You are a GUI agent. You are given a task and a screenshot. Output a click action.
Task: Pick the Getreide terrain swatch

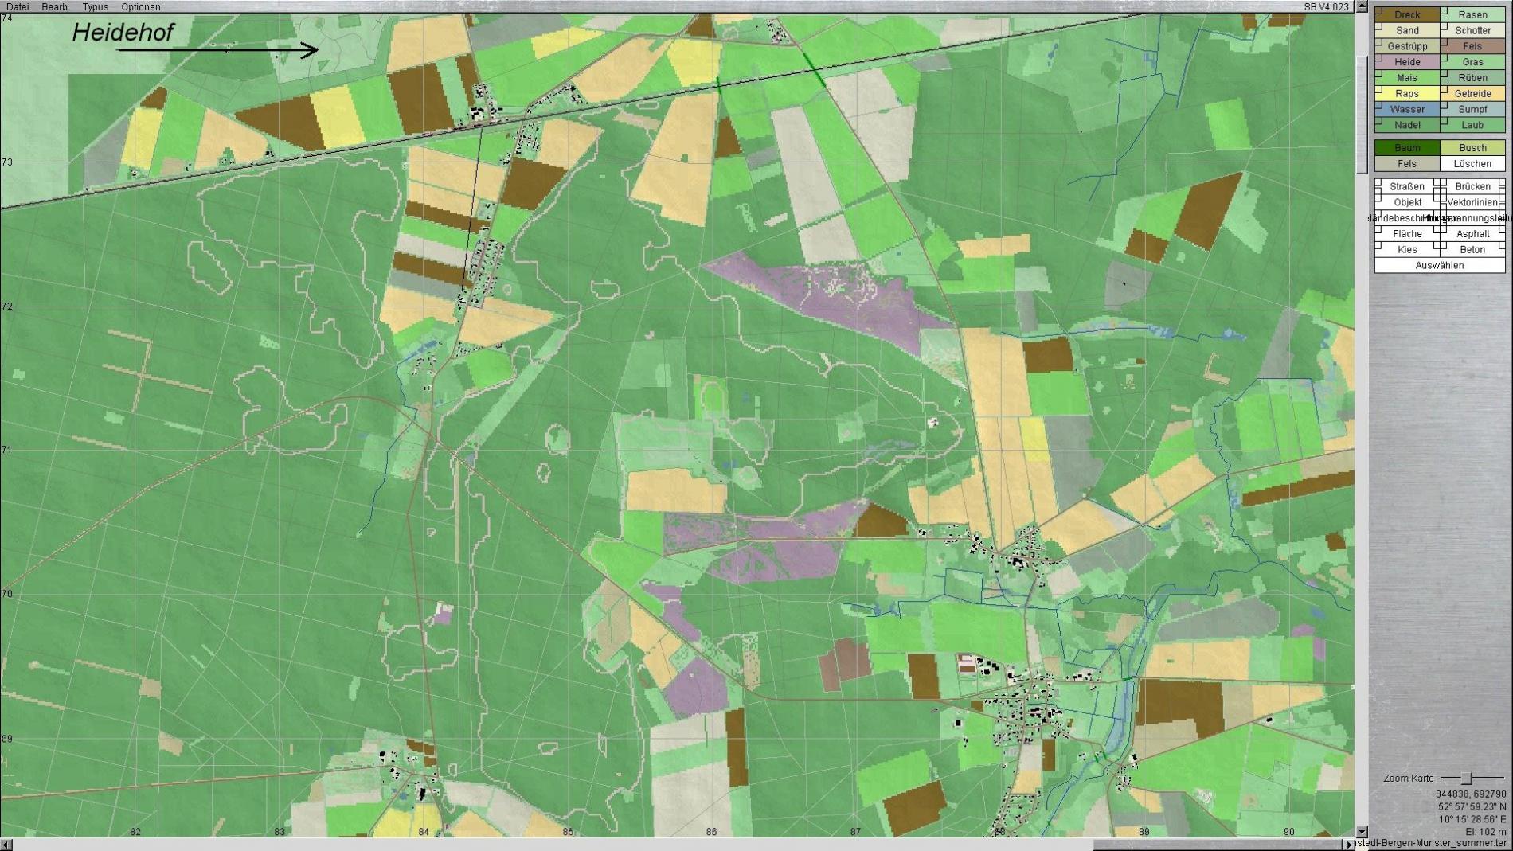pyautogui.click(x=1472, y=93)
